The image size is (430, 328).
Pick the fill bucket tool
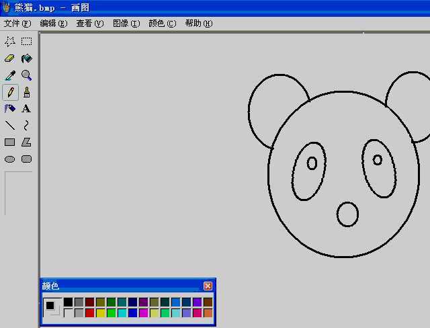pyautogui.click(x=27, y=58)
